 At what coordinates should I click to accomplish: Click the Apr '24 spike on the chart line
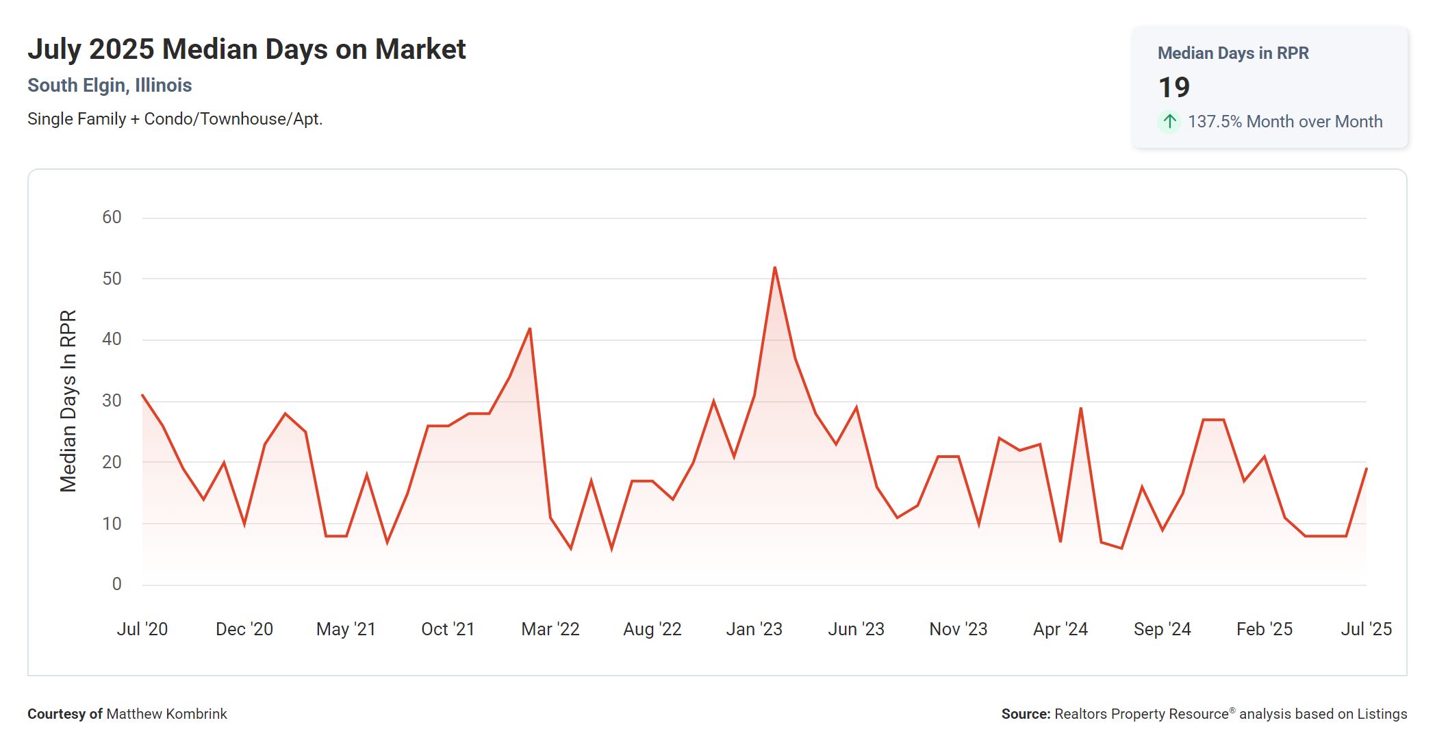tap(1080, 409)
